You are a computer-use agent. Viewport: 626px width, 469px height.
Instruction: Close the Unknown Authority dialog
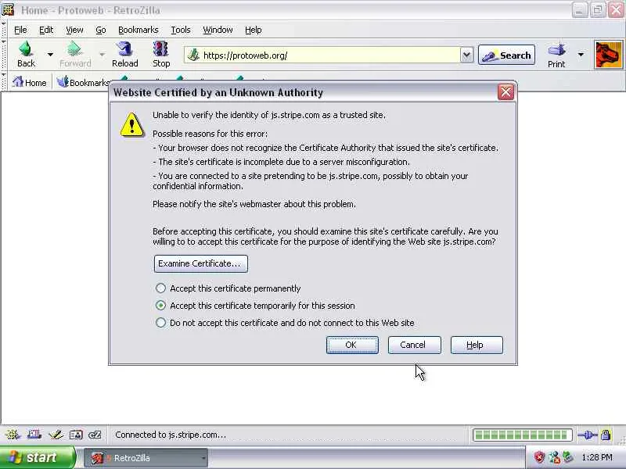pyautogui.click(x=505, y=92)
